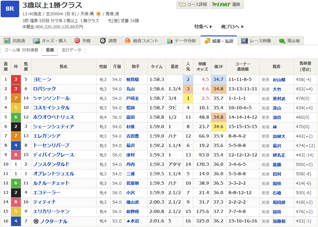Open jockey 戸崎圭 profile link
Image resolution: width=318 pixels, height=227 pixels.
pyautogui.click(x=132, y=98)
